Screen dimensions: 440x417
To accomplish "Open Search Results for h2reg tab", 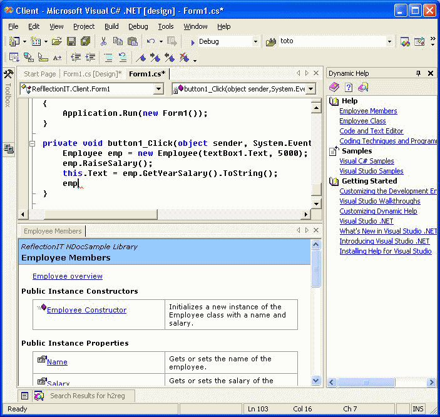I will [x=84, y=396].
